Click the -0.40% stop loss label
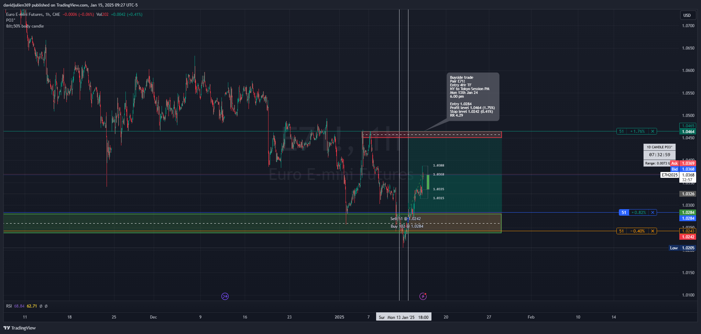 coord(637,231)
